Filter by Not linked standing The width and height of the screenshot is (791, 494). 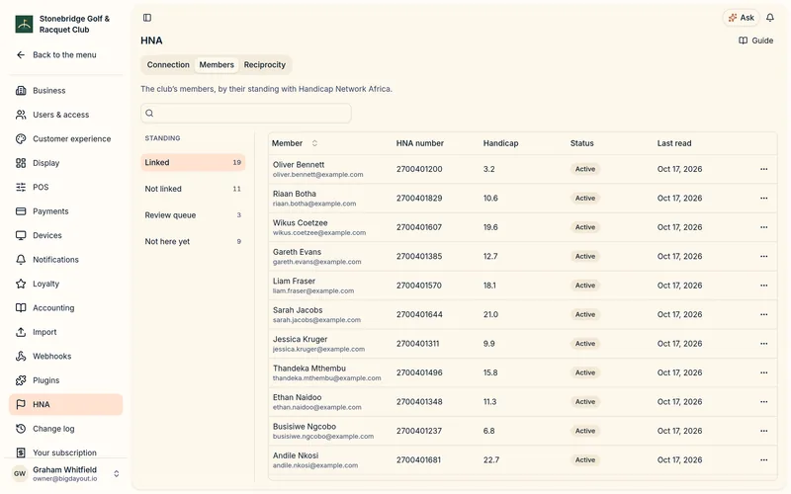[193, 189]
